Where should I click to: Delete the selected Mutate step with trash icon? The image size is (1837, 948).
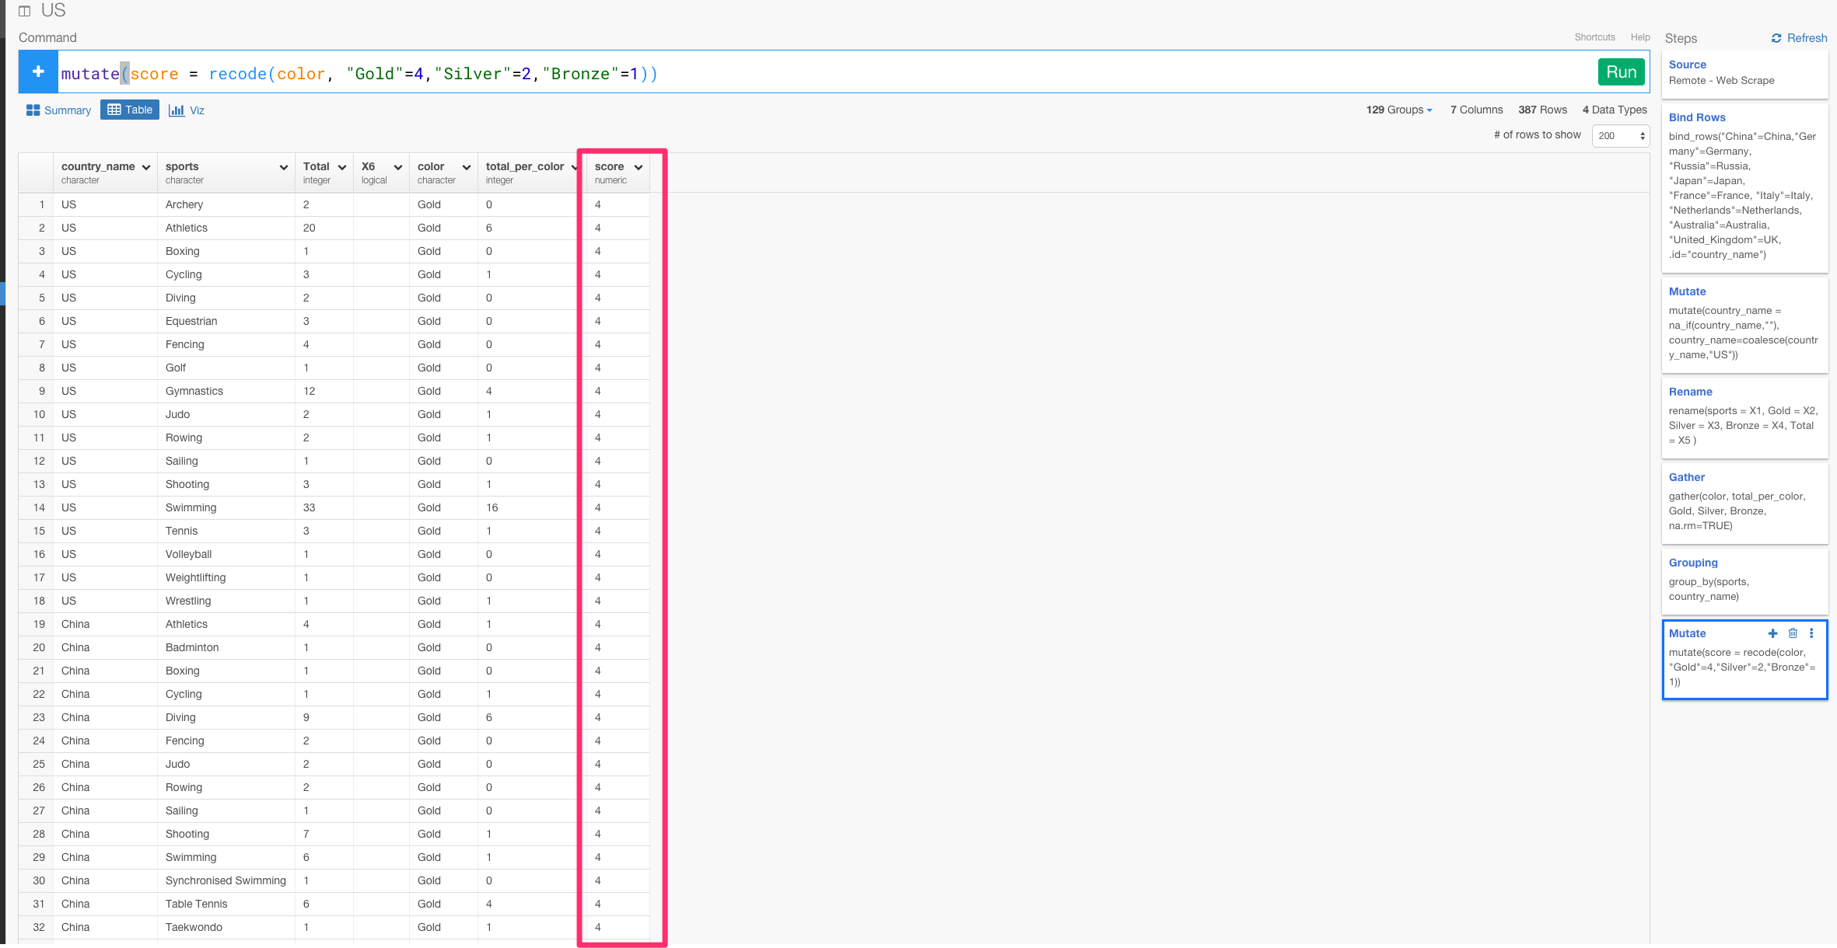(1793, 633)
